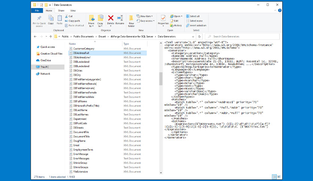Sort files by Name column header

click(x=72, y=44)
